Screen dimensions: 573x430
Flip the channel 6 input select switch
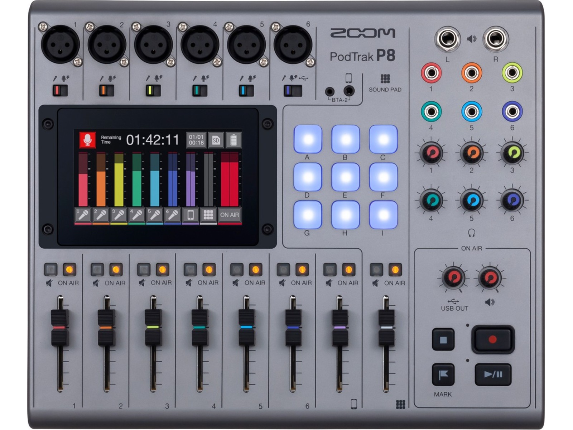coord(293,90)
